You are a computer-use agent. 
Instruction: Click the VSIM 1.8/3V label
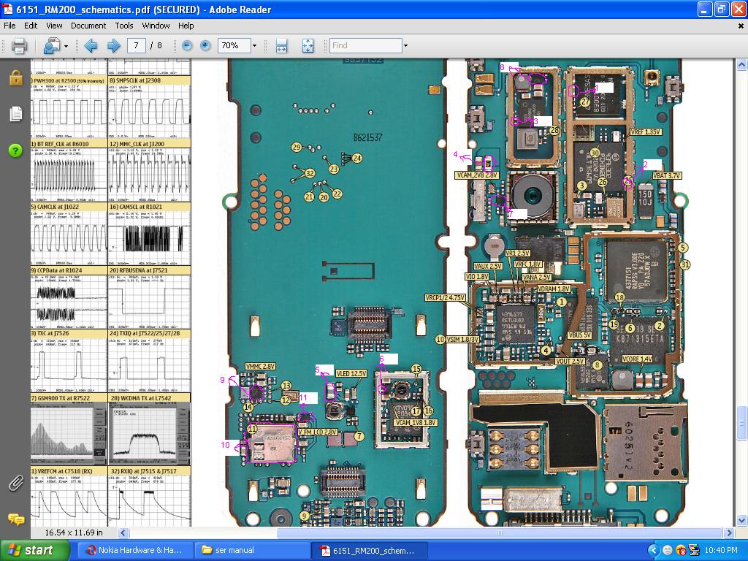coord(462,340)
